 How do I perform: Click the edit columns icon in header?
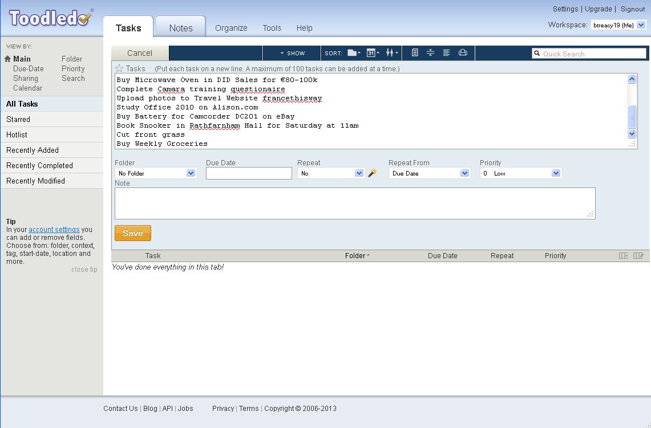[x=638, y=255]
